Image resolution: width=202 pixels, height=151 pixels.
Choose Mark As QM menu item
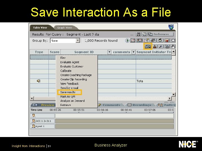click(x=77, y=96)
